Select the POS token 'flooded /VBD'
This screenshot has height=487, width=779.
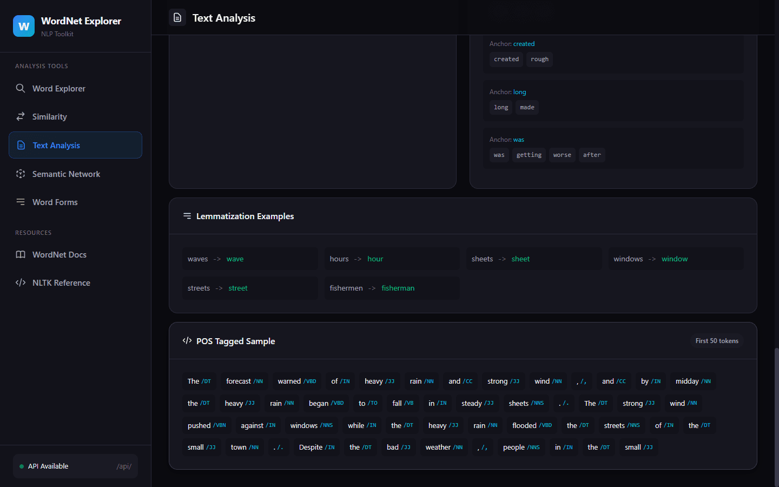pos(531,425)
